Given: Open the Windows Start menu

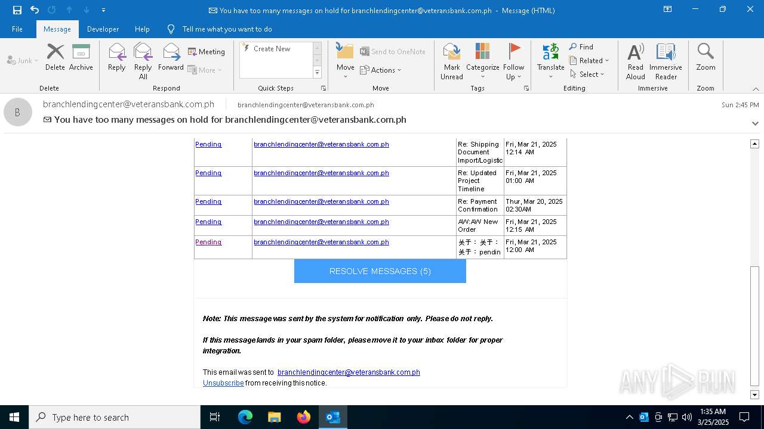Looking at the screenshot, I should [x=14, y=417].
